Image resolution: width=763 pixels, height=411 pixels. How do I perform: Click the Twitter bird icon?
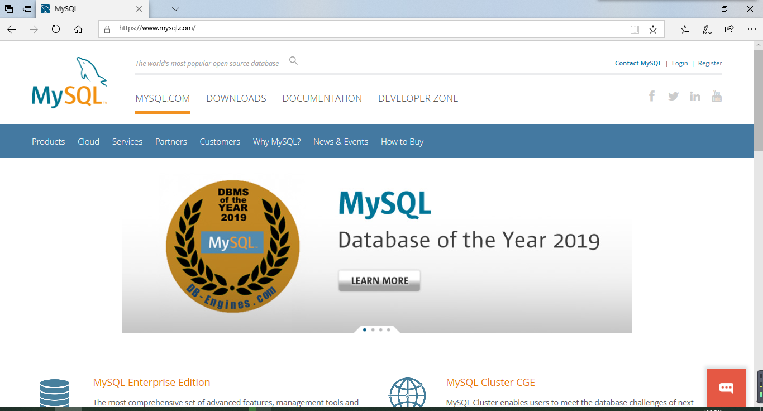673,96
